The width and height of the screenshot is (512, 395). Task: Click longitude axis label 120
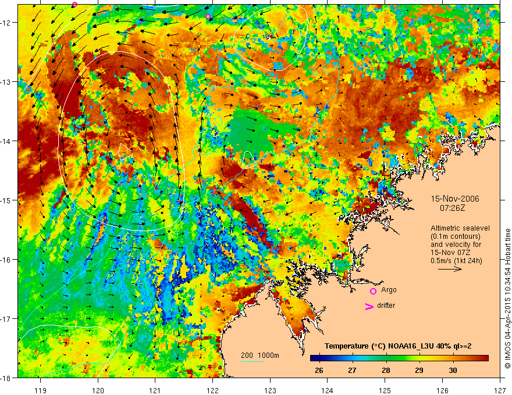98,390
